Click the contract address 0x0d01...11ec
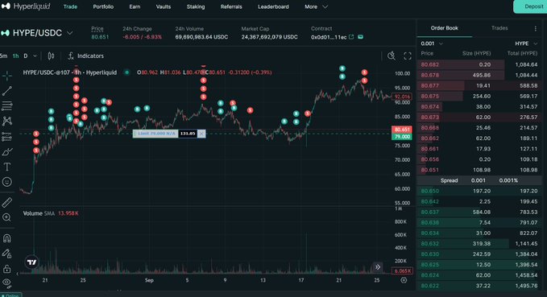This screenshot has height=297, width=547. point(329,37)
